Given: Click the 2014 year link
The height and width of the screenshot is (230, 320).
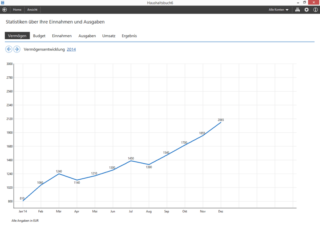Looking at the screenshot, I should click(71, 49).
